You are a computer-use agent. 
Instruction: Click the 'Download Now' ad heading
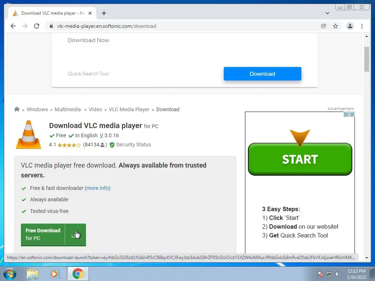tap(88, 40)
